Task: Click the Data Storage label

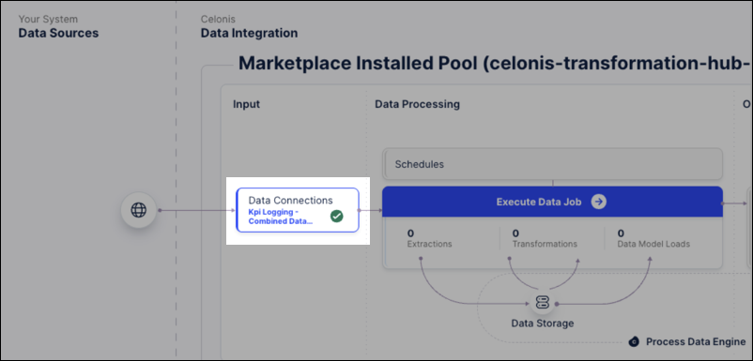Action: [x=542, y=323]
